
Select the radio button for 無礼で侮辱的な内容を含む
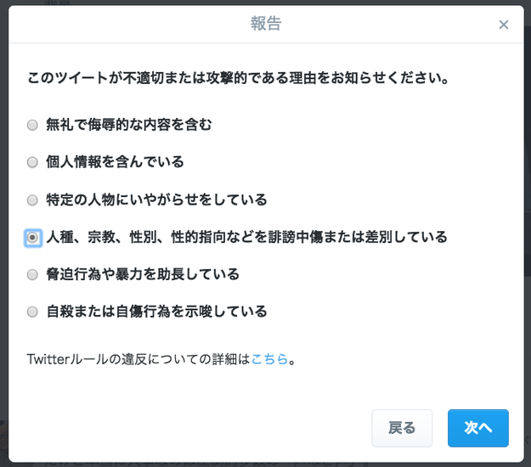tap(32, 125)
